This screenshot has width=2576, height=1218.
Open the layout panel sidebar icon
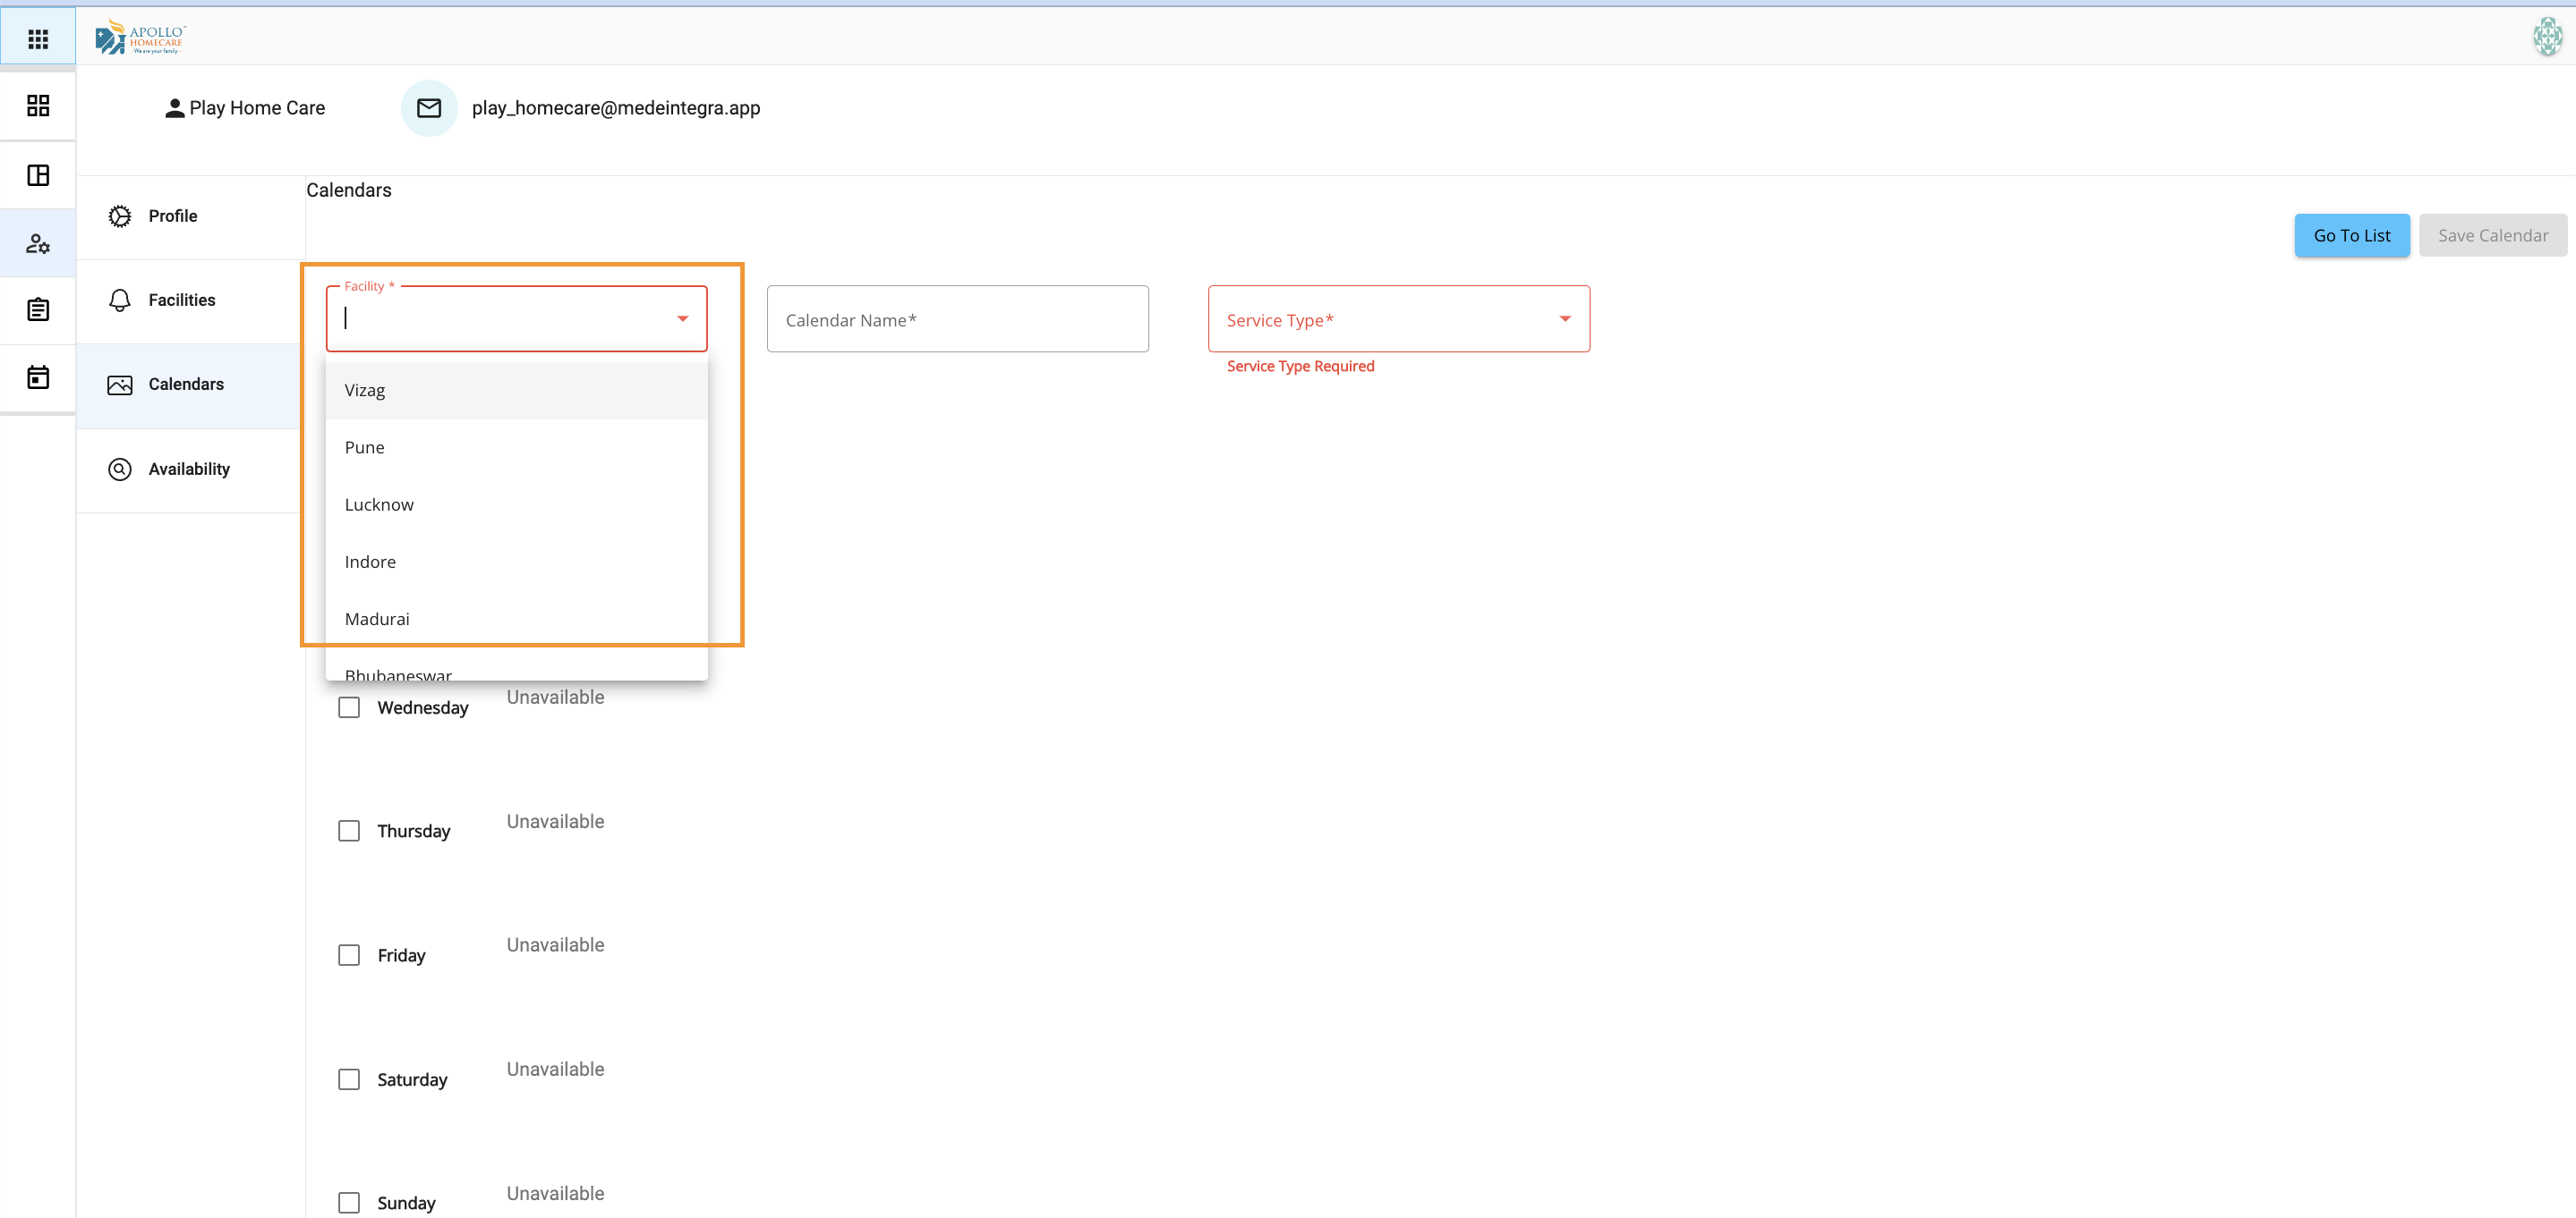coord(38,175)
